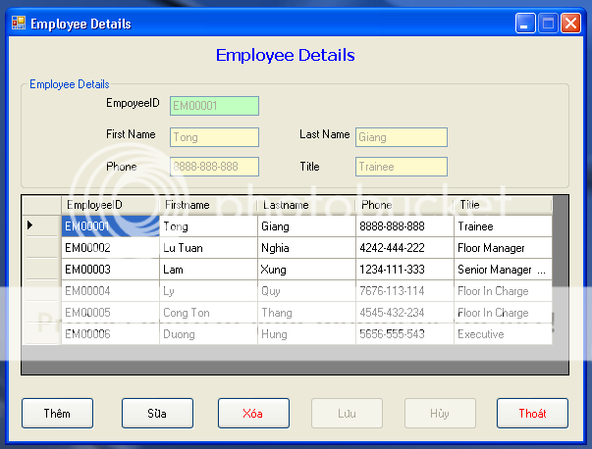Click the First Name field containing Tong
This screenshot has height=449, width=592.
pos(214,137)
